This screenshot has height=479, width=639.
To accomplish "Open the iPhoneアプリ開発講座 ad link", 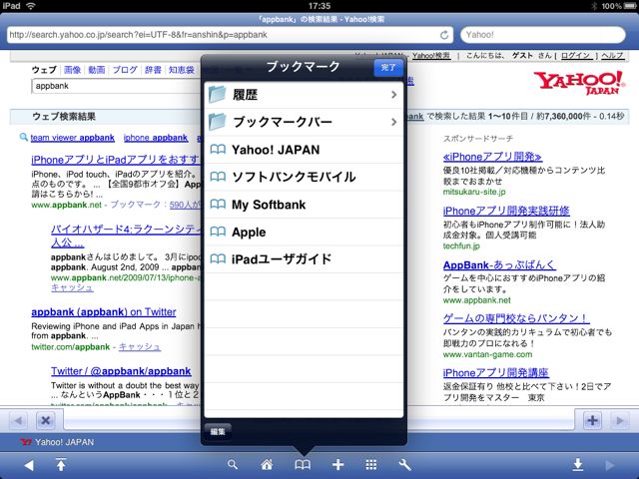I will (495, 372).
